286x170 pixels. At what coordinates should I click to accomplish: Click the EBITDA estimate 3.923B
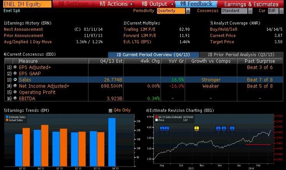[115, 99]
